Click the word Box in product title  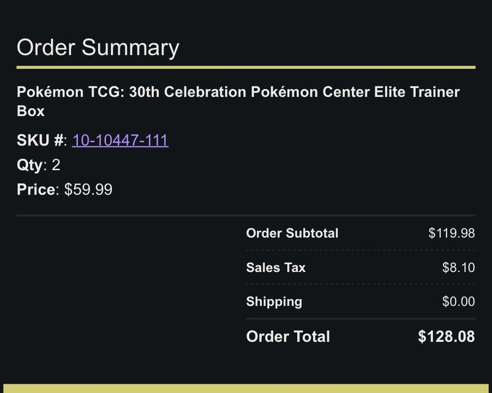(31, 111)
